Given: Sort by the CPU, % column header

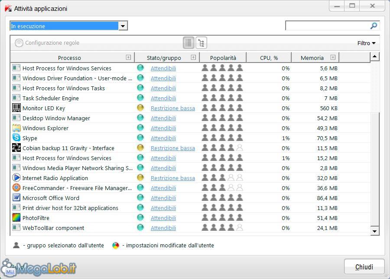Looking at the screenshot, I should coord(269,58).
